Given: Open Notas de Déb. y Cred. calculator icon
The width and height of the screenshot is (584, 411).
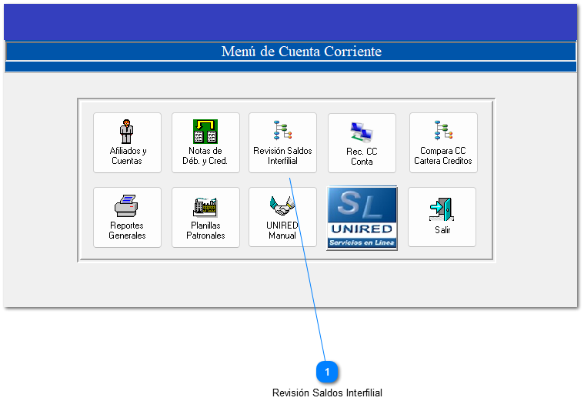Looking at the screenshot, I should click(x=205, y=131).
